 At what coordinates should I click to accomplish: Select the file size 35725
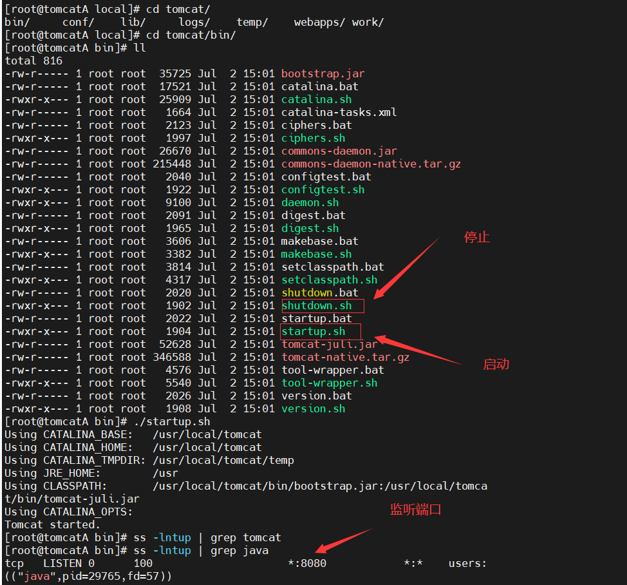pos(175,74)
